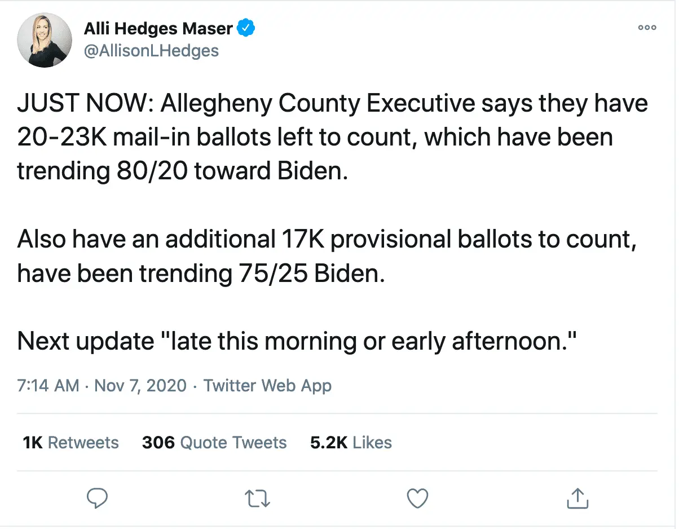Image resolution: width=679 pixels, height=529 pixels.
Task: Go to the @AllisonLHedges handle
Action: (151, 51)
